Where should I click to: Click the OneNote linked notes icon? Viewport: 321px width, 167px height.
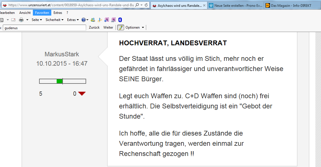coord(113,20)
